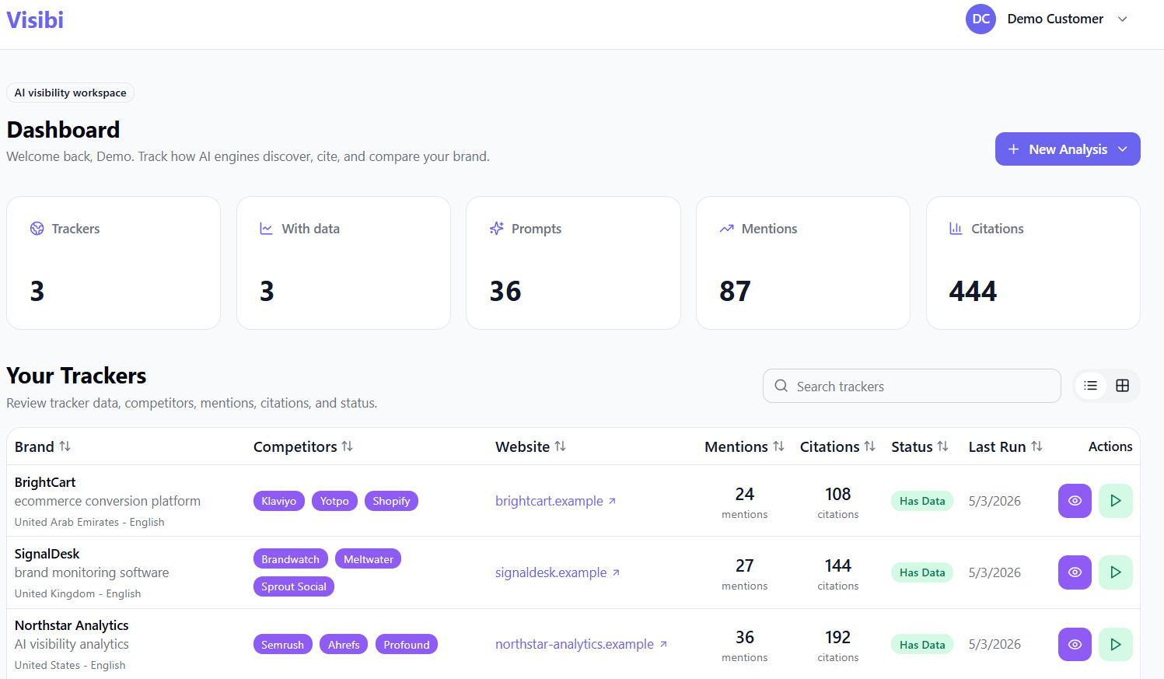Click the Semrush competitor tag
Screen dimensions: 1164x679
283,645
